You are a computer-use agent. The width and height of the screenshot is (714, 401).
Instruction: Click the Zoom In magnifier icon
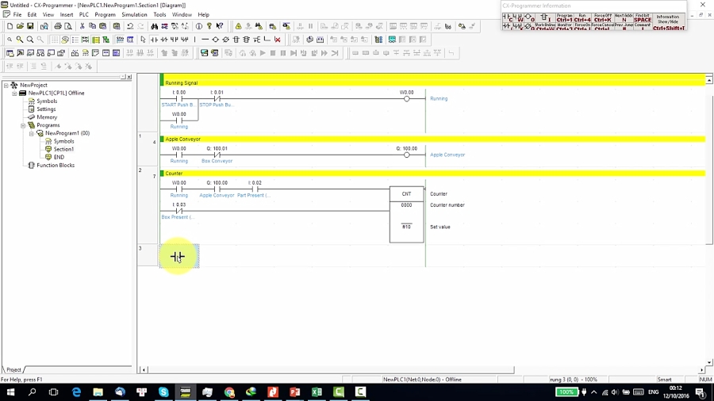tap(20, 40)
